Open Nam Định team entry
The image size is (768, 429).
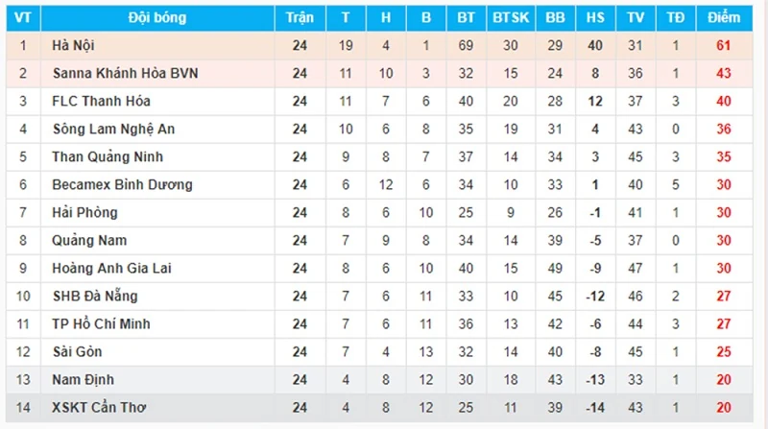[x=83, y=380]
